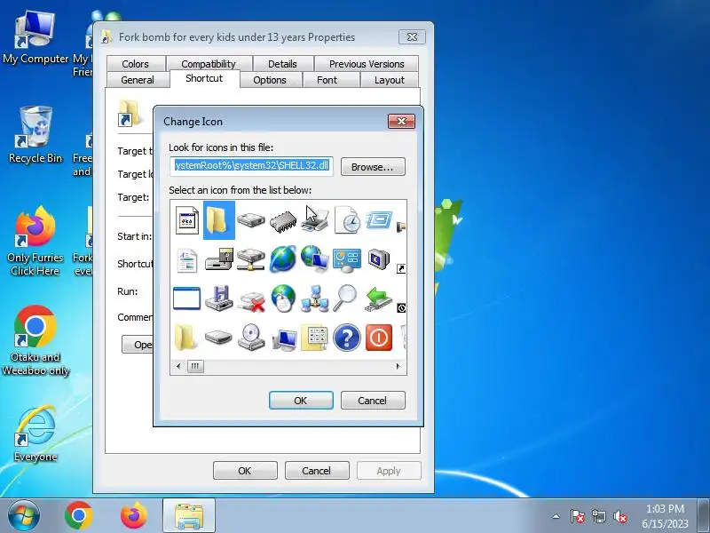This screenshot has width=710, height=533.
Task: Confirm icon choice with Change Icon OK
Action: tap(301, 401)
